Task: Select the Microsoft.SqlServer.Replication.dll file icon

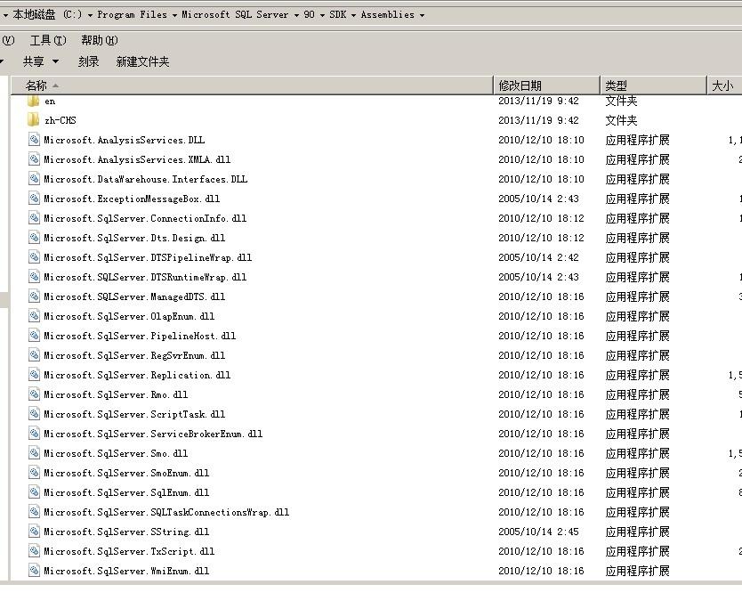Action: tap(34, 375)
